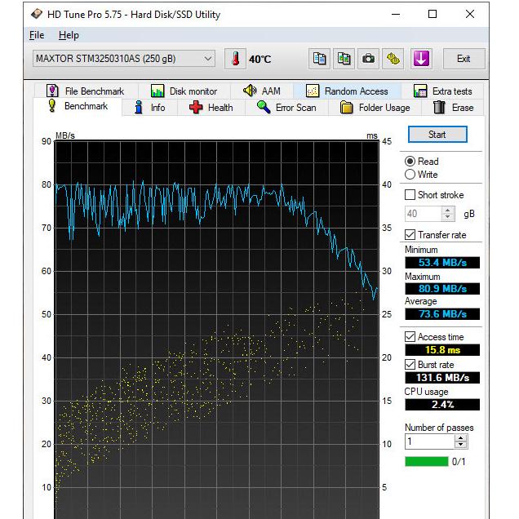Uncheck the Transfer rate checkbox
This screenshot has height=519, width=519.
(x=410, y=235)
